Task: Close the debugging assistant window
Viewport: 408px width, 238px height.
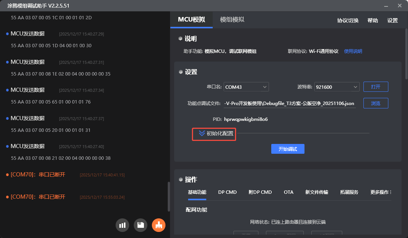Action: tap(400, 6)
